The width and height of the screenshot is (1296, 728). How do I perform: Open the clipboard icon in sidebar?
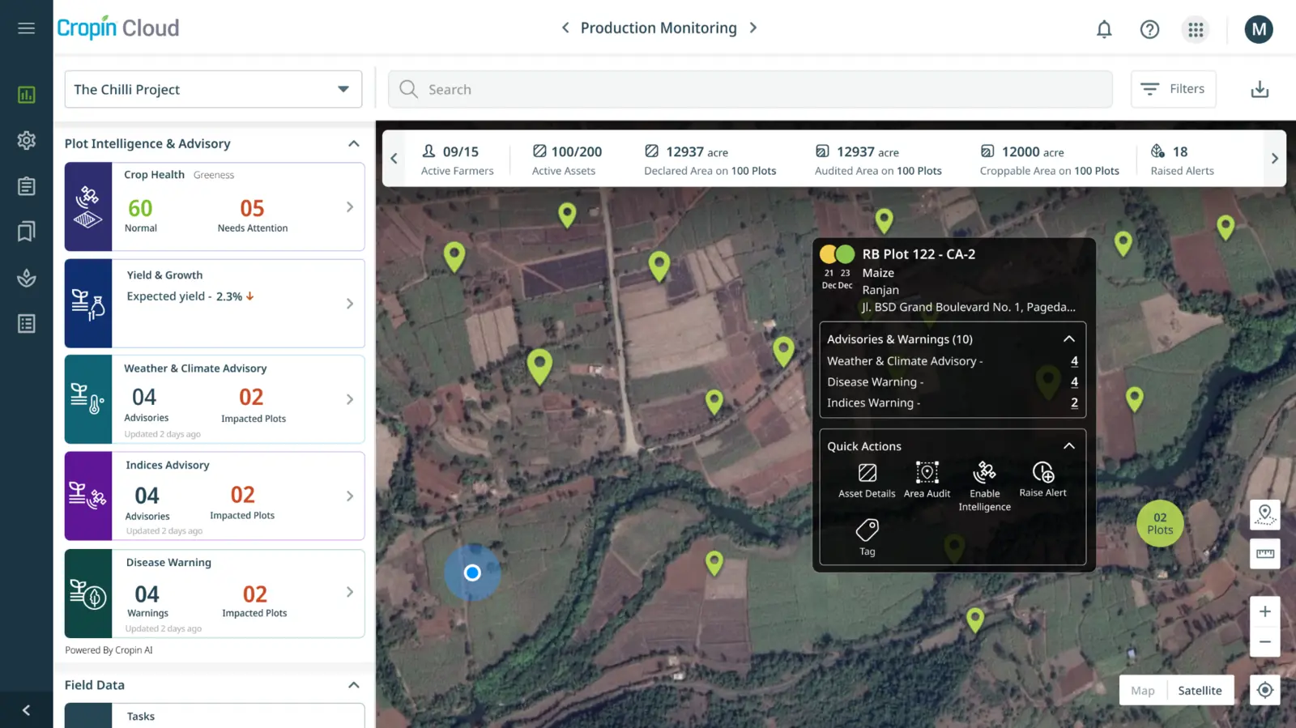(x=27, y=186)
